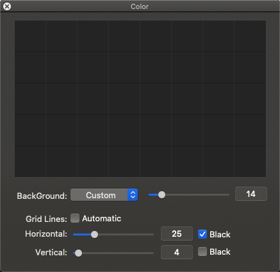
Task: Click the right end of BackGround slider track
Action: [x=228, y=195]
